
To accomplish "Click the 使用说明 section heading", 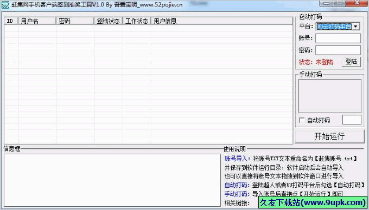I will coord(234,149).
